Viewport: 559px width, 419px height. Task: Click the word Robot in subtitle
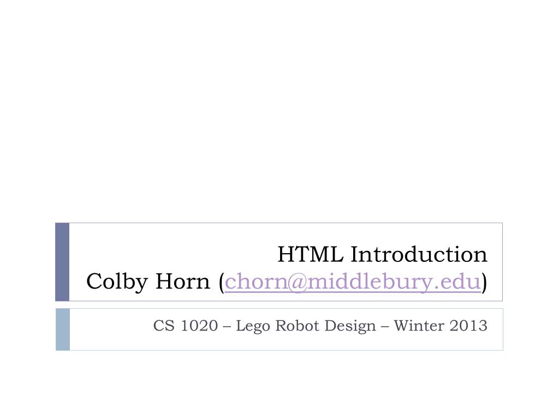pyautogui.click(x=298, y=326)
